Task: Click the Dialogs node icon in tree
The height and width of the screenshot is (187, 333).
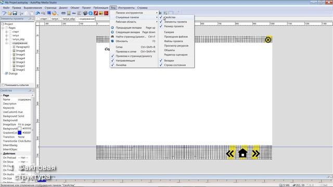Action: pyautogui.click(x=6, y=74)
